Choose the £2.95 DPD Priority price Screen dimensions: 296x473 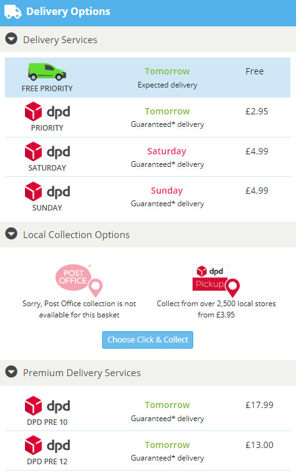[257, 111]
